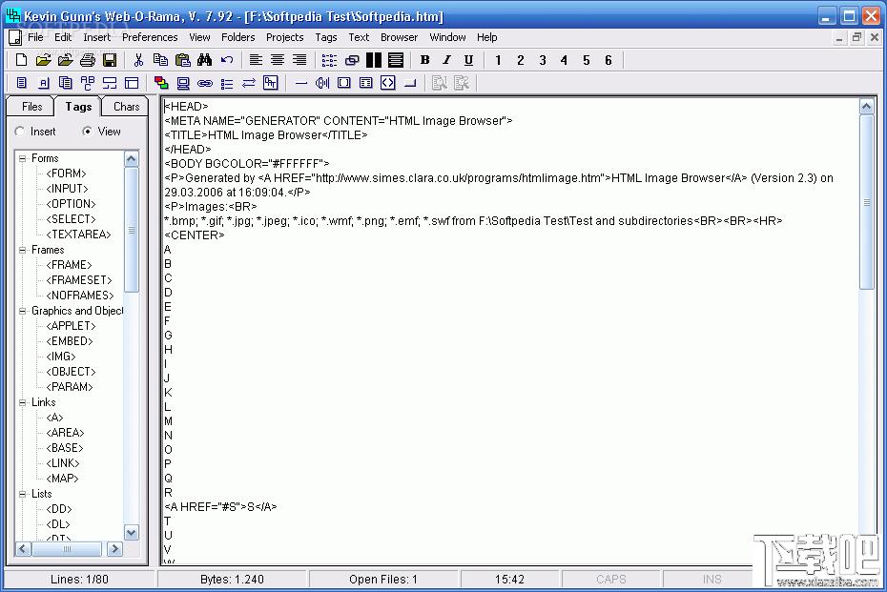Apply Italic formatting from toolbar
Viewport: 887px width, 592px height.
coord(447,60)
